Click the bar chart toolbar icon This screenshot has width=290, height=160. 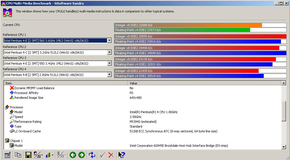click(48, 155)
